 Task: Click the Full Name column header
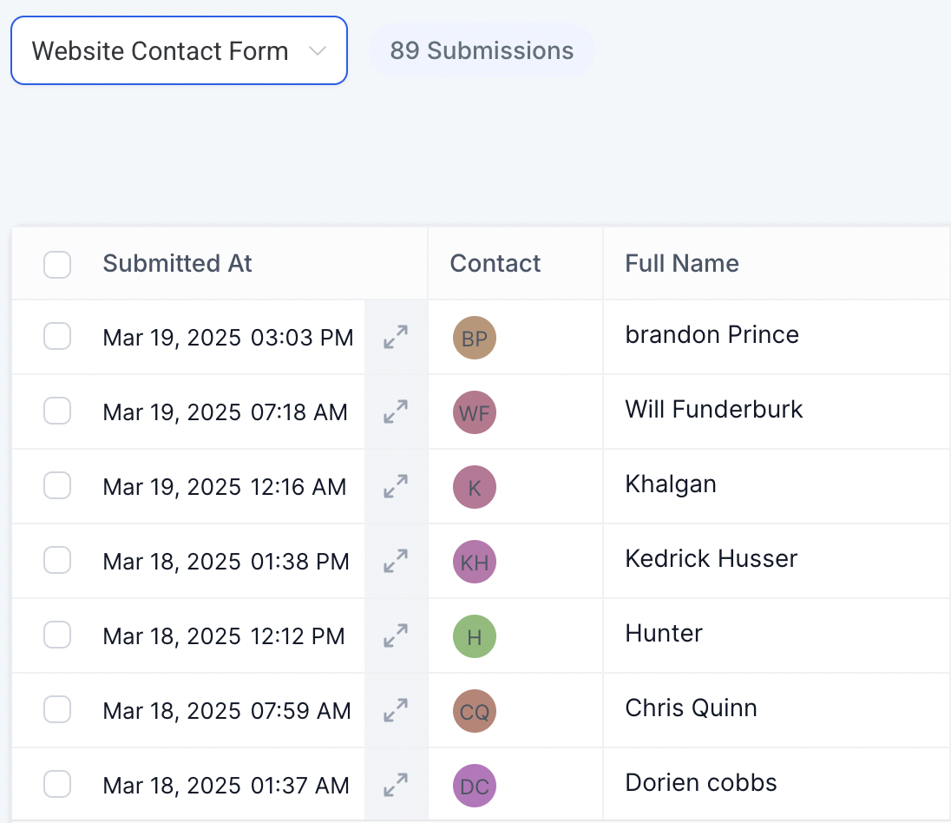click(x=682, y=264)
